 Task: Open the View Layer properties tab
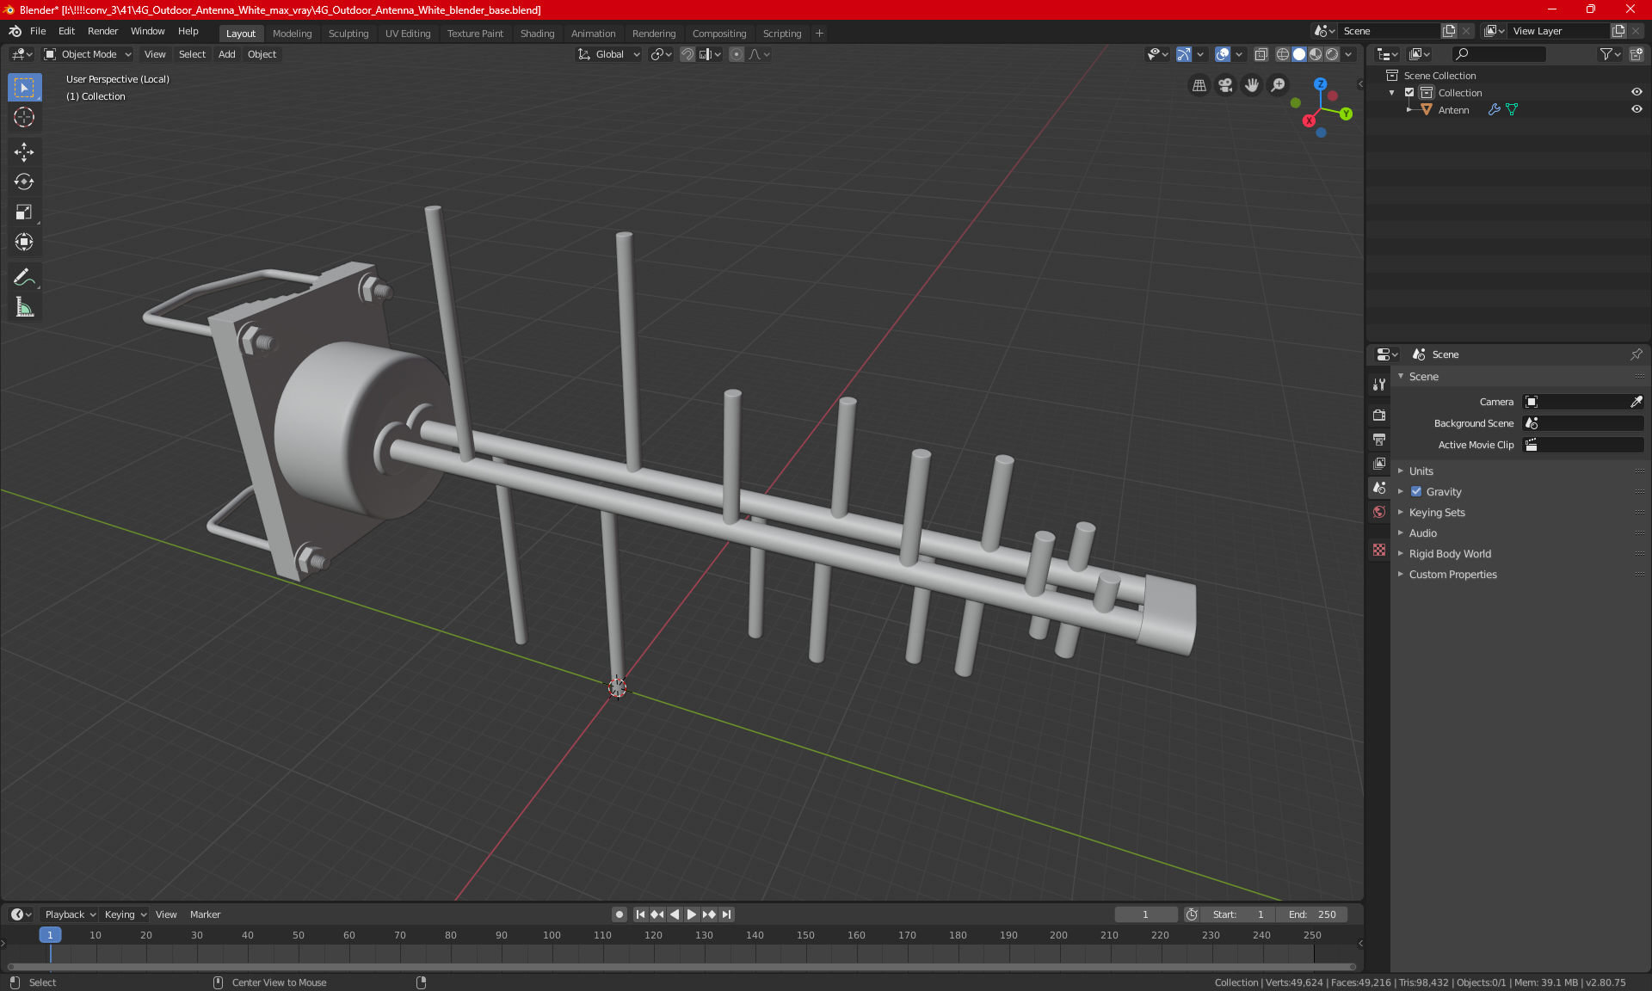tap(1379, 463)
